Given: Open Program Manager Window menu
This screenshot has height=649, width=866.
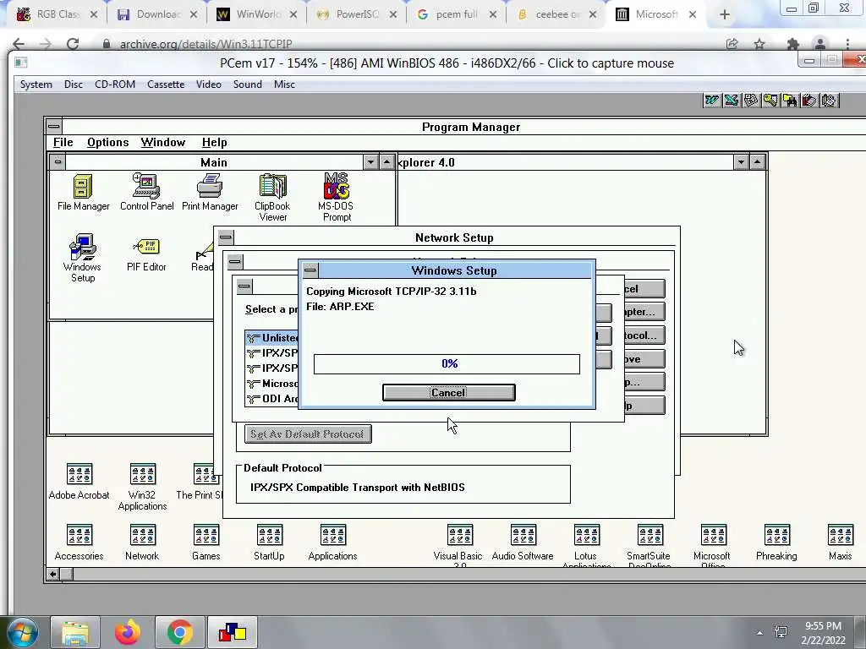Looking at the screenshot, I should coord(163,142).
